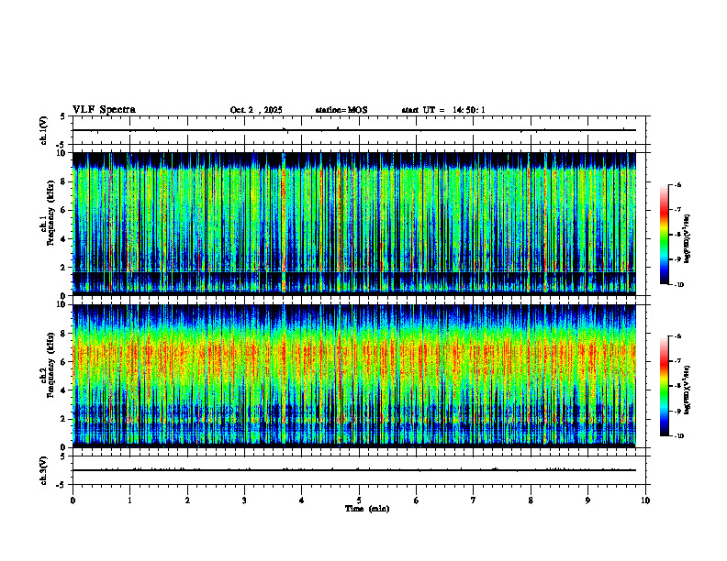Select the "6" kHz tick on ch.2 frequency axis
The height and width of the screenshot is (561, 727).
pos(64,362)
